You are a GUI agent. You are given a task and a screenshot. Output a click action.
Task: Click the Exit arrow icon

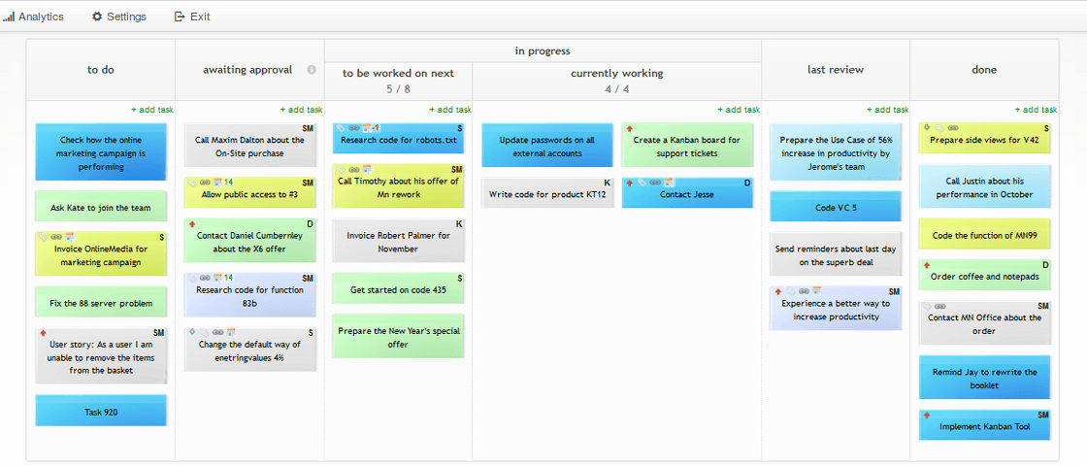click(180, 17)
